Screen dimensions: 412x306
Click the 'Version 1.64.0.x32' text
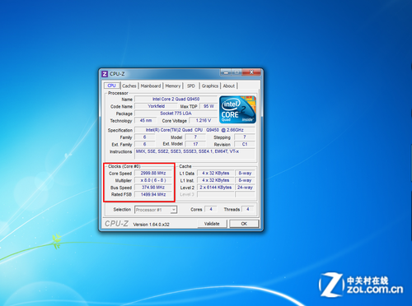(151, 225)
